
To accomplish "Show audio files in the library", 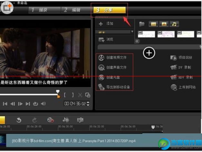I will (x=174, y=24).
